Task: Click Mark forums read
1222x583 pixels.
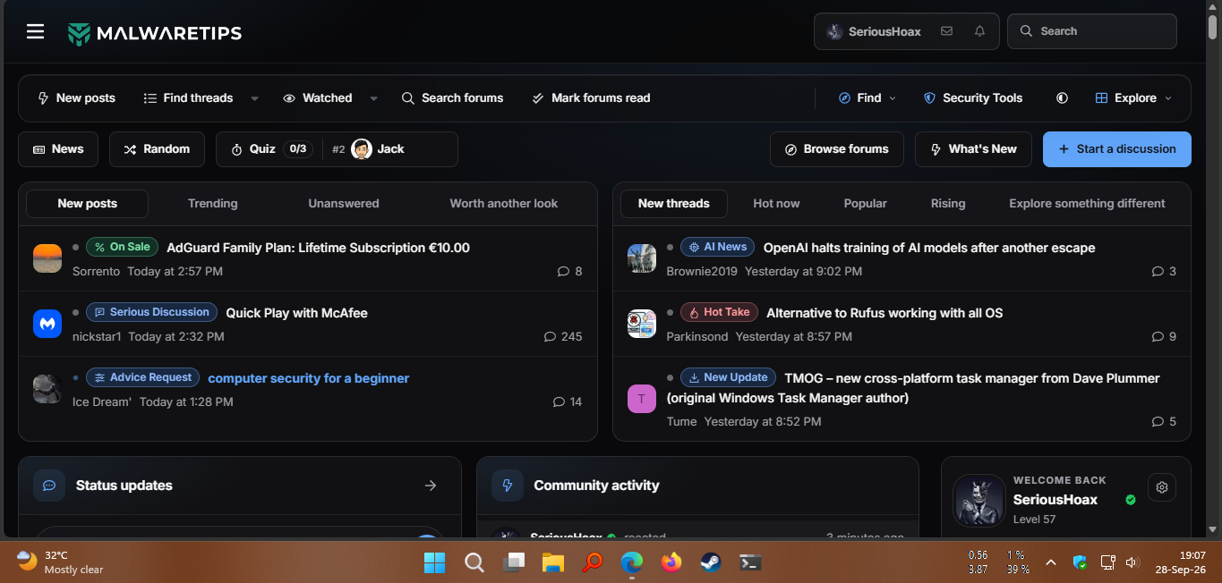Action: [x=591, y=98]
